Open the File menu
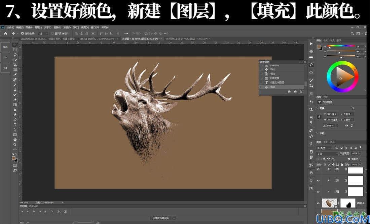 pos(10,27)
